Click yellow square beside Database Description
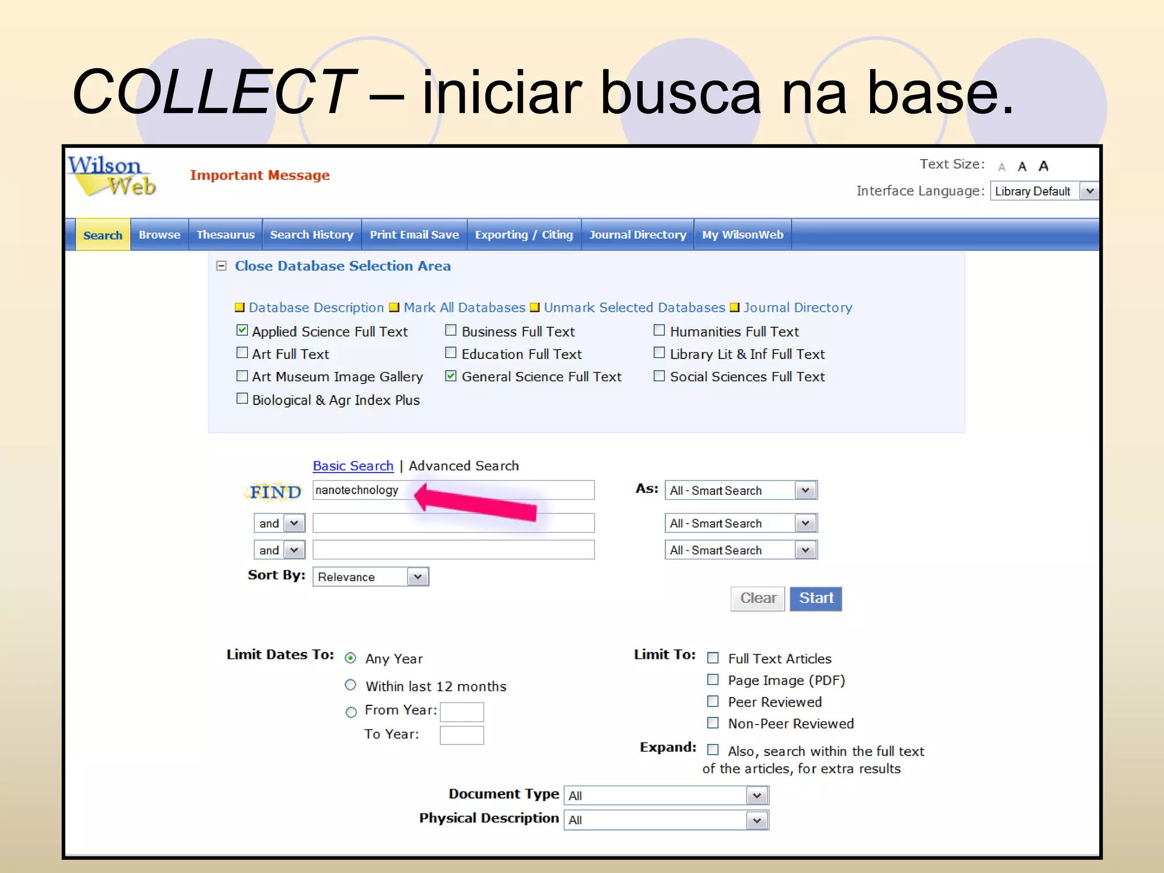 click(239, 307)
